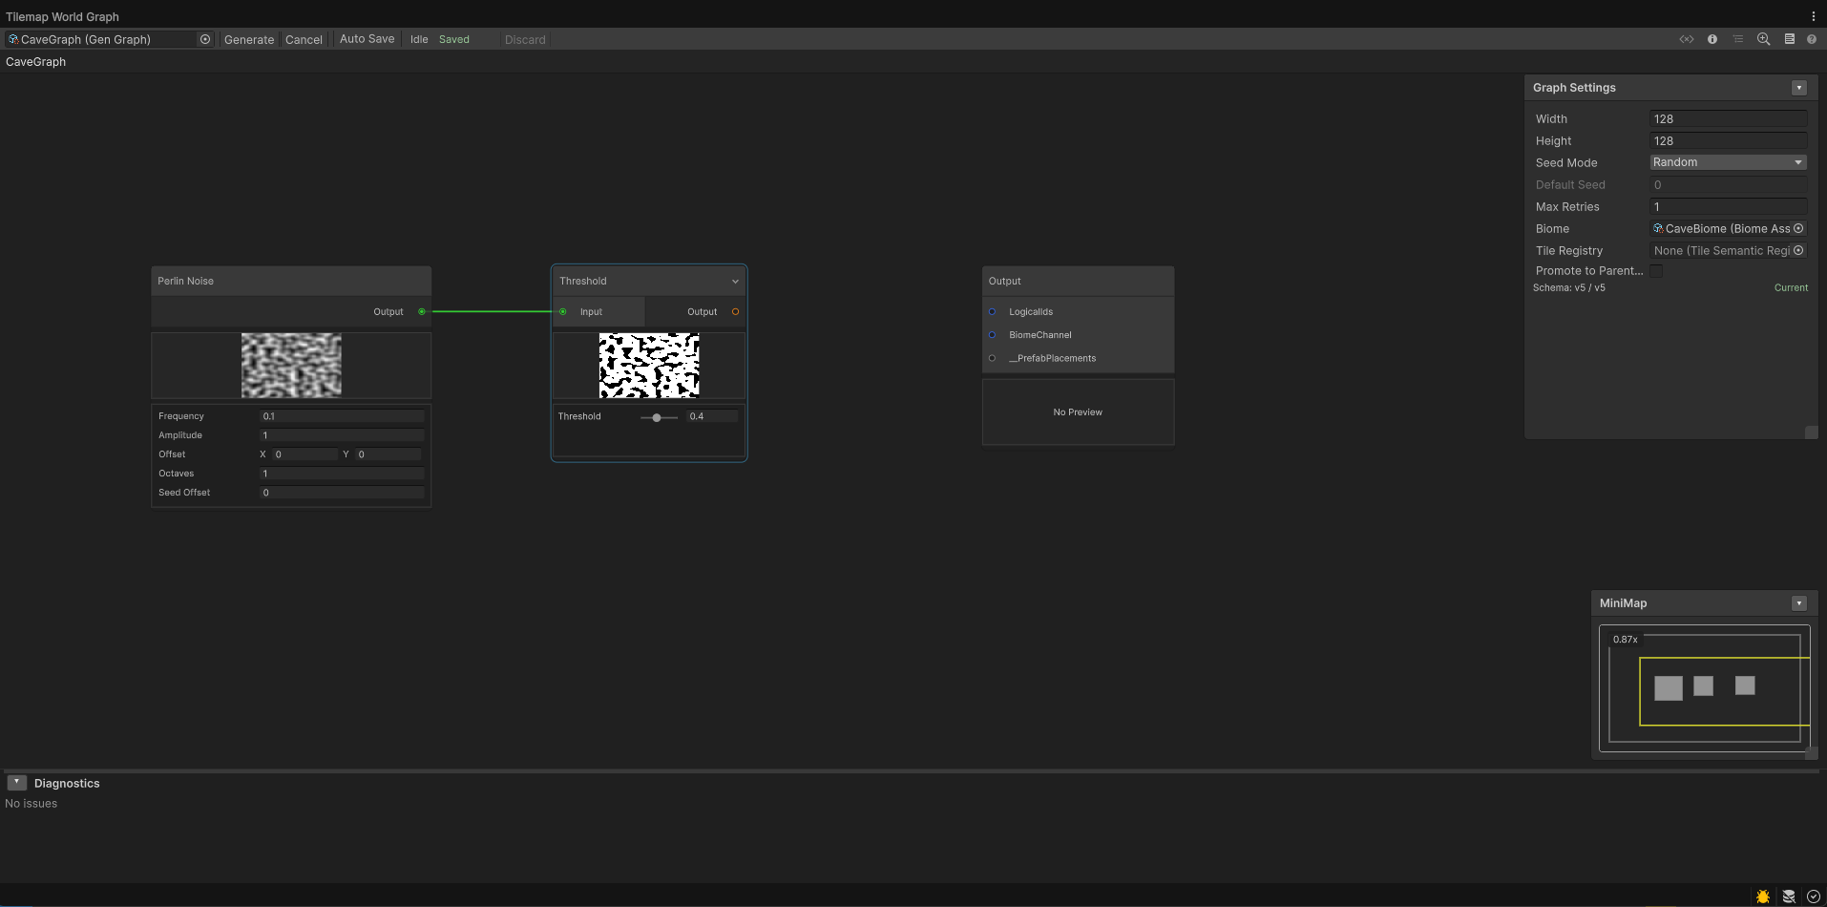Click the CaveGraph breadcrumb

click(x=36, y=61)
